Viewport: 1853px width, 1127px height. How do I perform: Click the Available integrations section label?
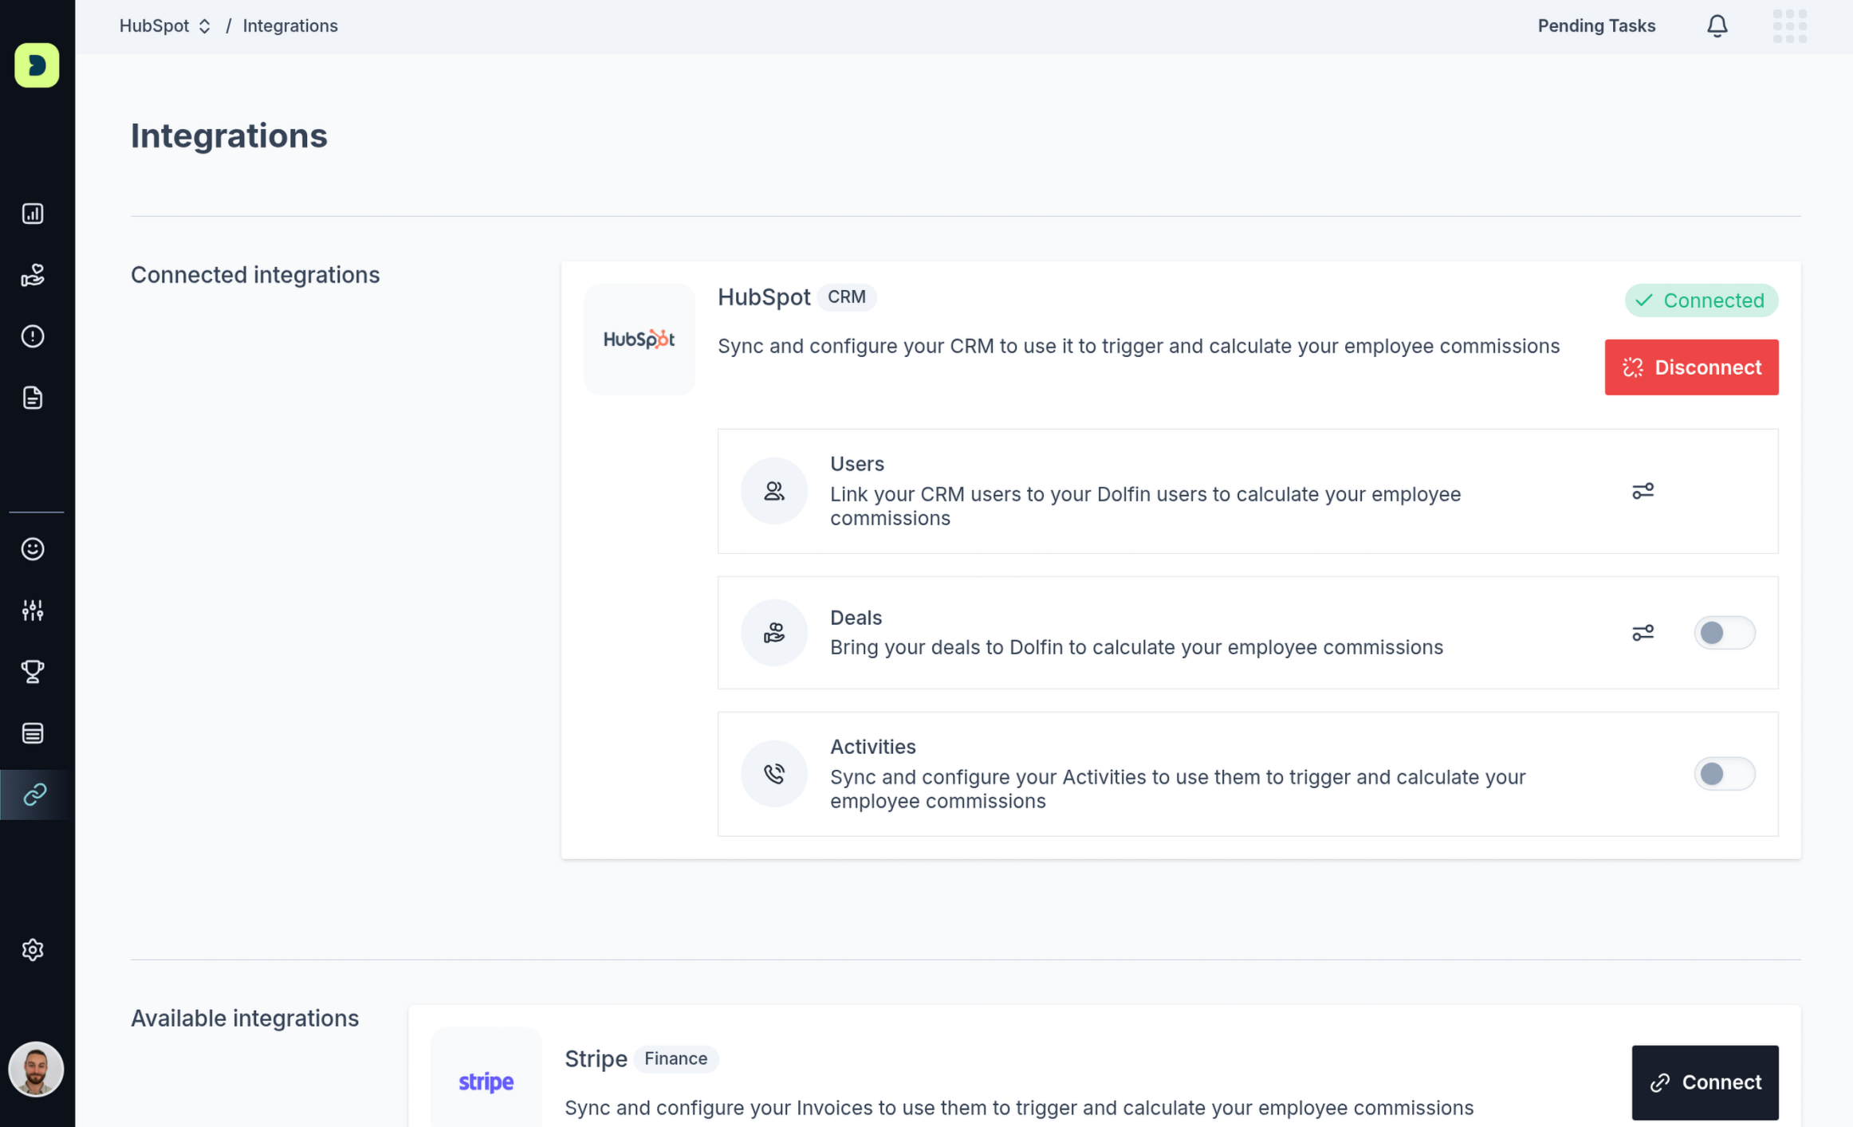pos(245,1019)
